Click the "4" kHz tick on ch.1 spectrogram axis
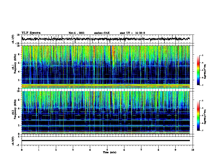217x168 pixels. tap(19, 72)
